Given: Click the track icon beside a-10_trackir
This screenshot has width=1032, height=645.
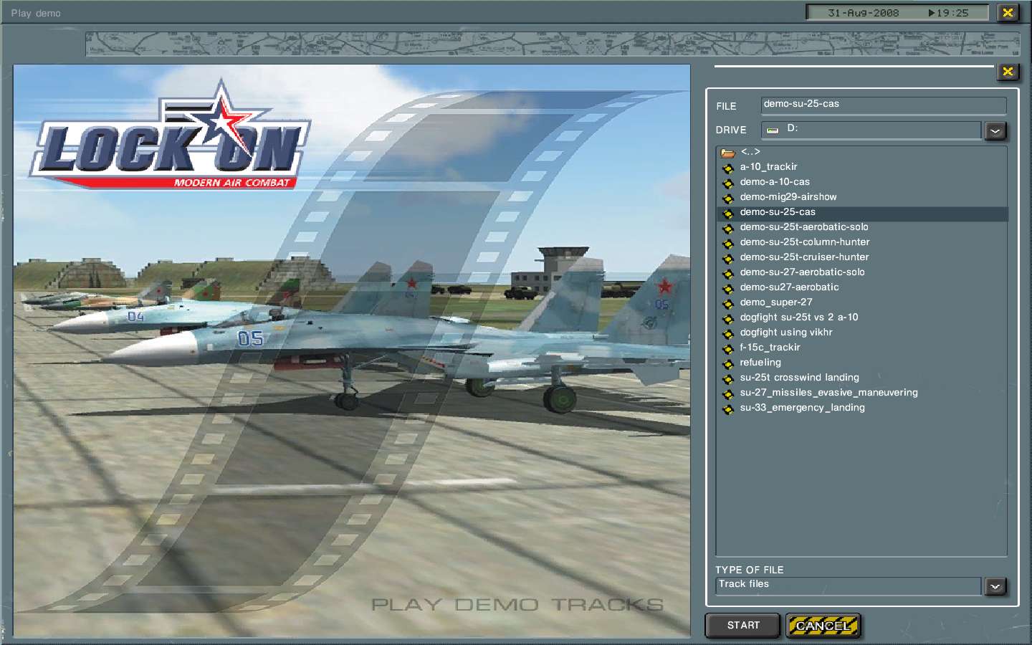Looking at the screenshot, I should [728, 168].
